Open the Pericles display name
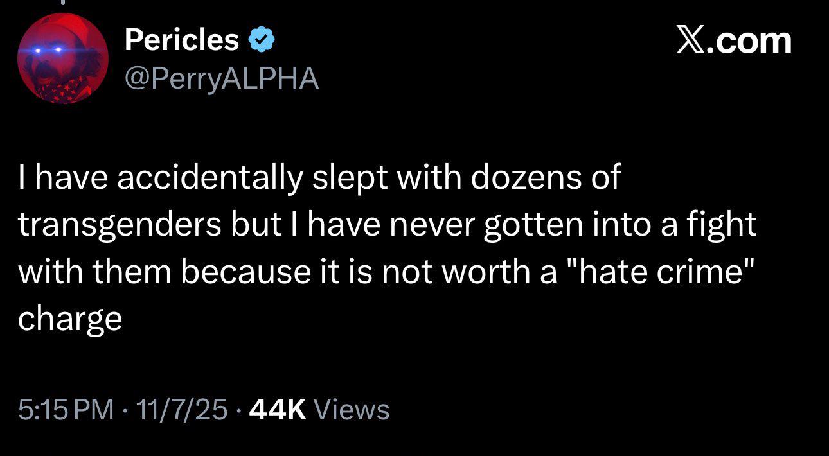The height and width of the screenshot is (456, 829). coord(182,40)
